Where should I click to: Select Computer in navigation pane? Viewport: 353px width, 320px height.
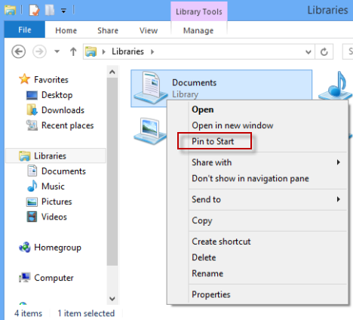54,278
